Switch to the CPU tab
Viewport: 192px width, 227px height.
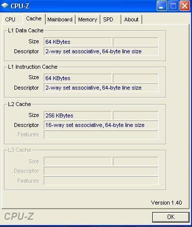click(x=10, y=19)
